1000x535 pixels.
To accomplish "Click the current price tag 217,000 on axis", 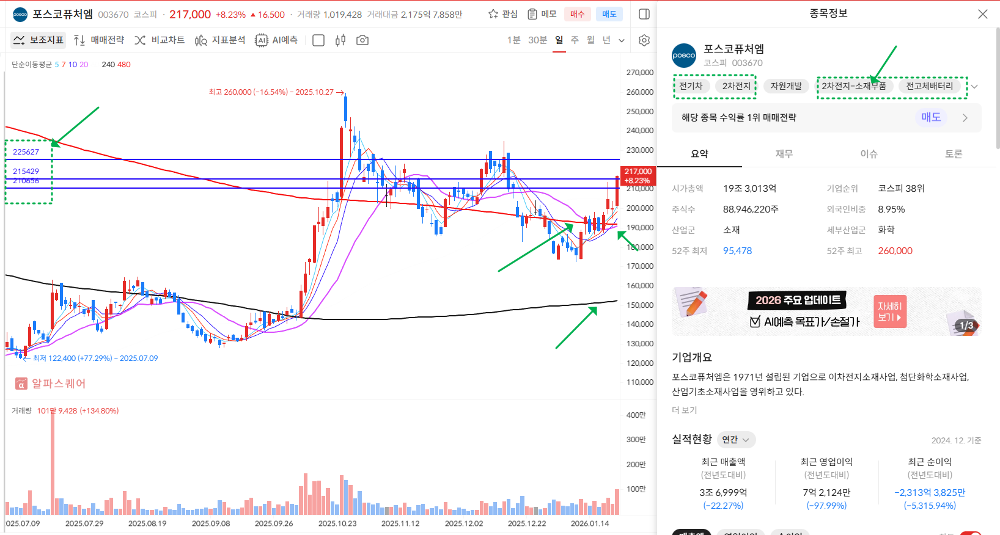I will click(638, 176).
